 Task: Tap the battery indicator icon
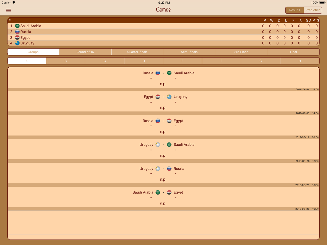(x=322, y=3)
